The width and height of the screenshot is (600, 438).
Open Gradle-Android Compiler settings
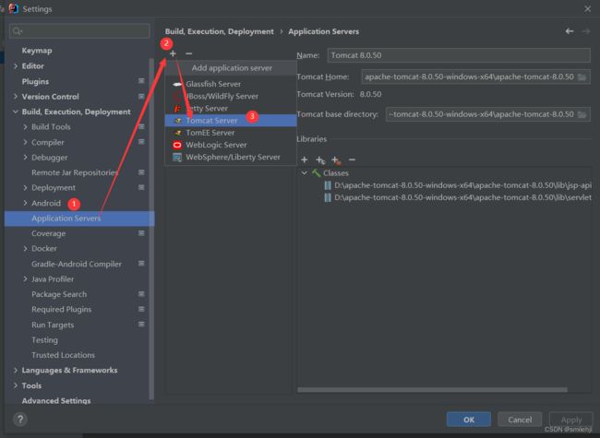(76, 264)
